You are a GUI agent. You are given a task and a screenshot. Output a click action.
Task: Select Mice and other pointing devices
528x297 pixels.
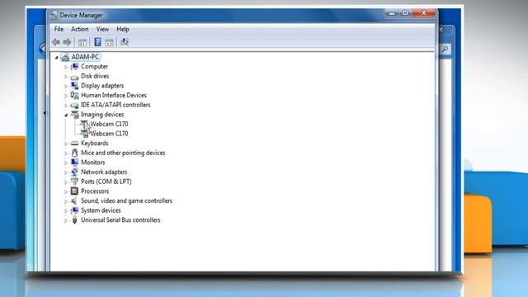click(123, 153)
